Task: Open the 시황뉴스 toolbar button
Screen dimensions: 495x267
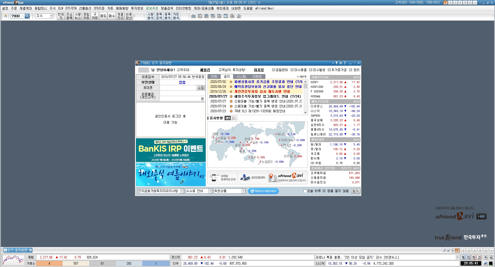Action: 78,16
